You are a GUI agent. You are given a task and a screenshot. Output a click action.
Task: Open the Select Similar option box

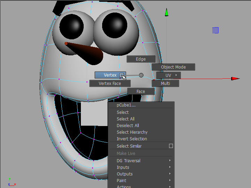click(171, 146)
